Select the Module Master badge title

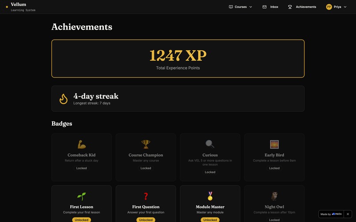(210, 207)
